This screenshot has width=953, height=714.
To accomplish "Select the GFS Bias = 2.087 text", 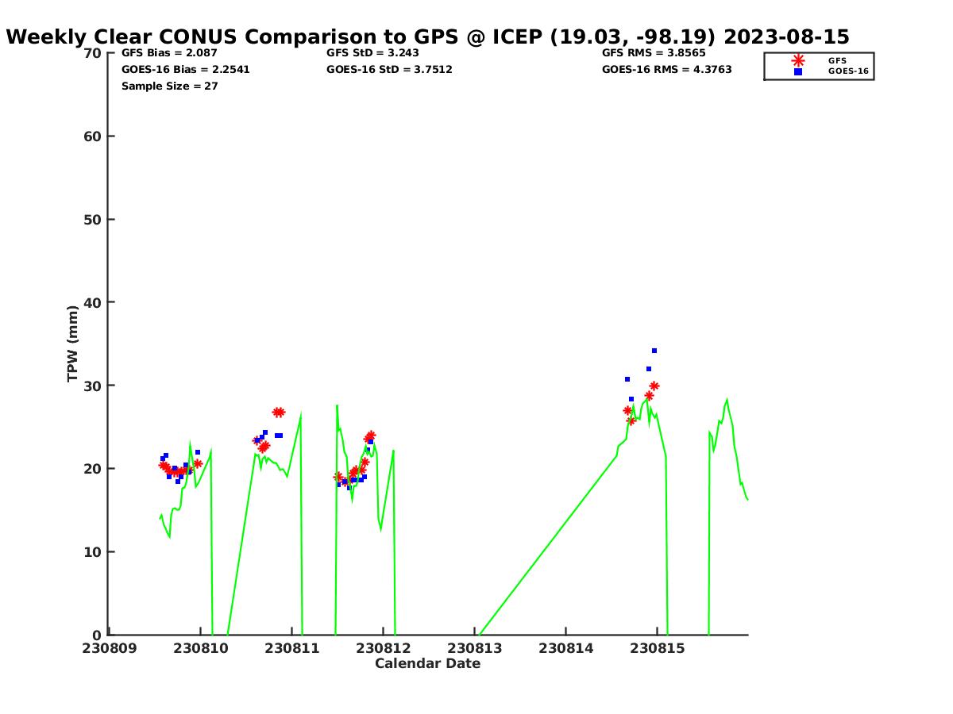I will point(169,53).
